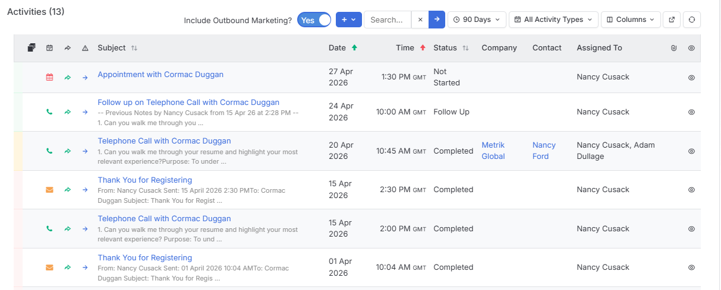Click phone icon on 20 Apr call row
The height and width of the screenshot is (290, 721).
click(x=49, y=151)
